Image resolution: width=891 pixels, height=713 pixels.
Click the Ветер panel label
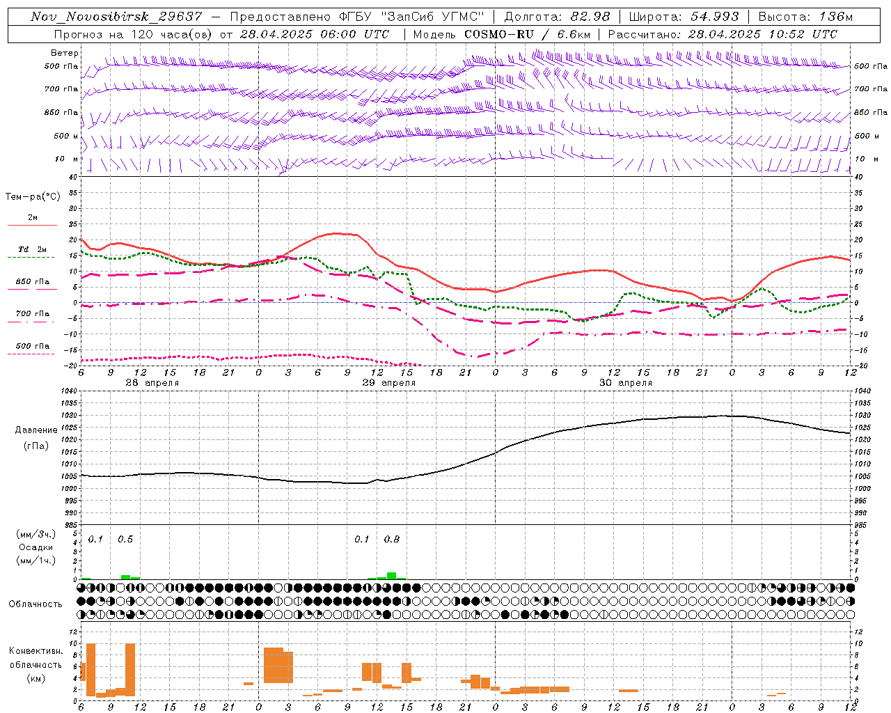click(65, 53)
